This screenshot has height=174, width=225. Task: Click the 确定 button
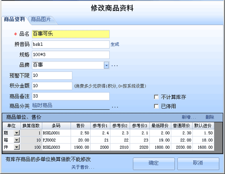[153, 164]
